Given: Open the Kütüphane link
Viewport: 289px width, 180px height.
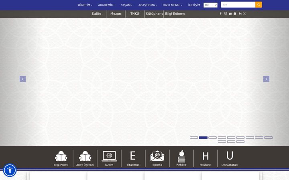Looking at the screenshot, I should coord(155,14).
